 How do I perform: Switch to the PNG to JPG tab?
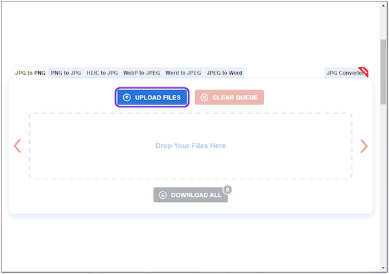pos(65,73)
